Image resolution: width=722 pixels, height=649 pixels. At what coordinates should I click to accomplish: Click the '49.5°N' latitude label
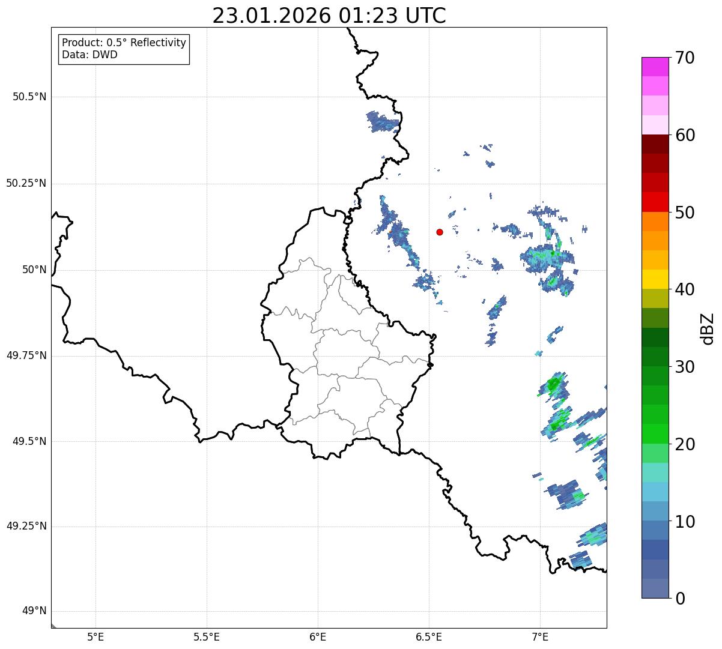(x=29, y=441)
